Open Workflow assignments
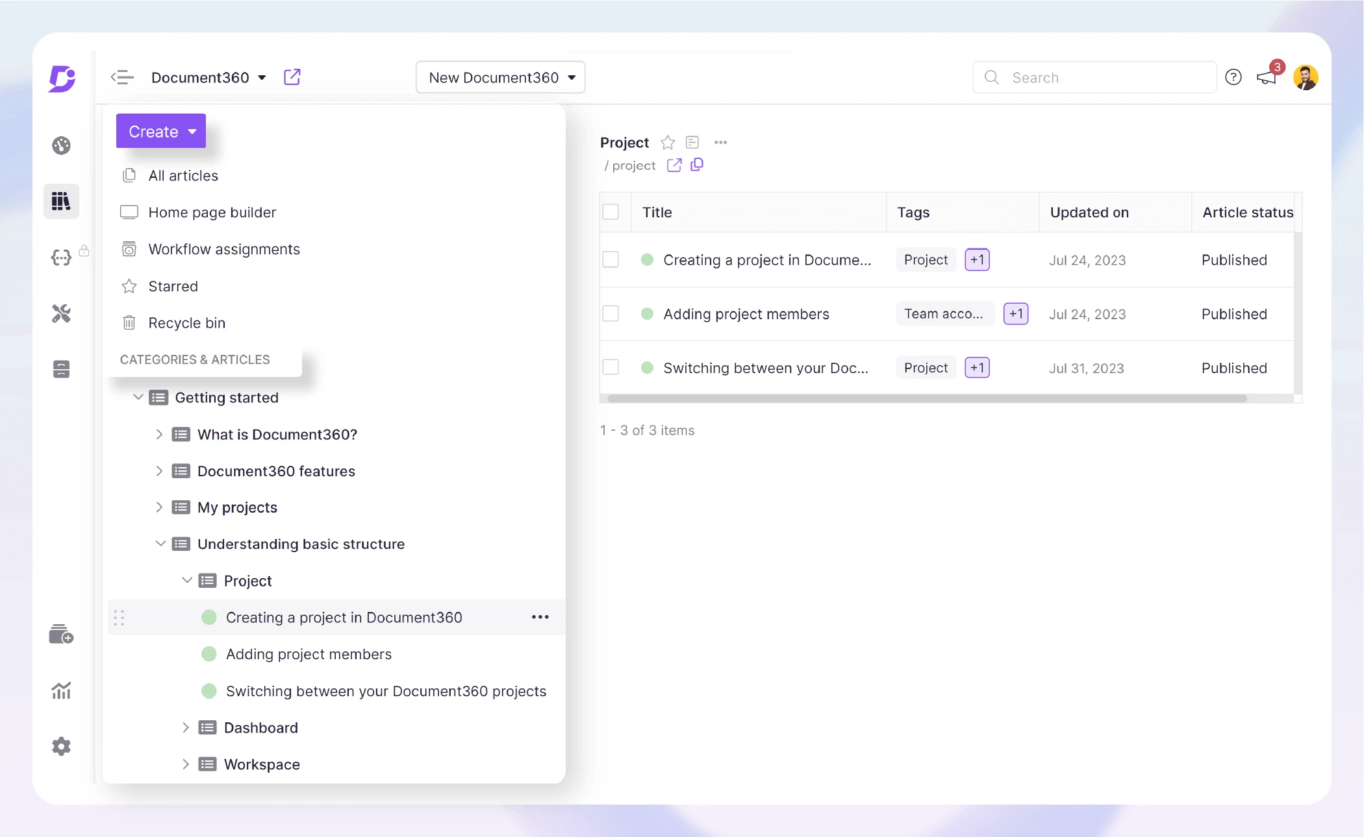The image size is (1364, 837). [224, 249]
